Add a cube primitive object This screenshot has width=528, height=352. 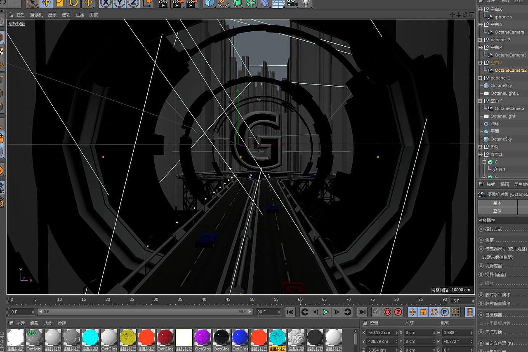click(x=210, y=3)
